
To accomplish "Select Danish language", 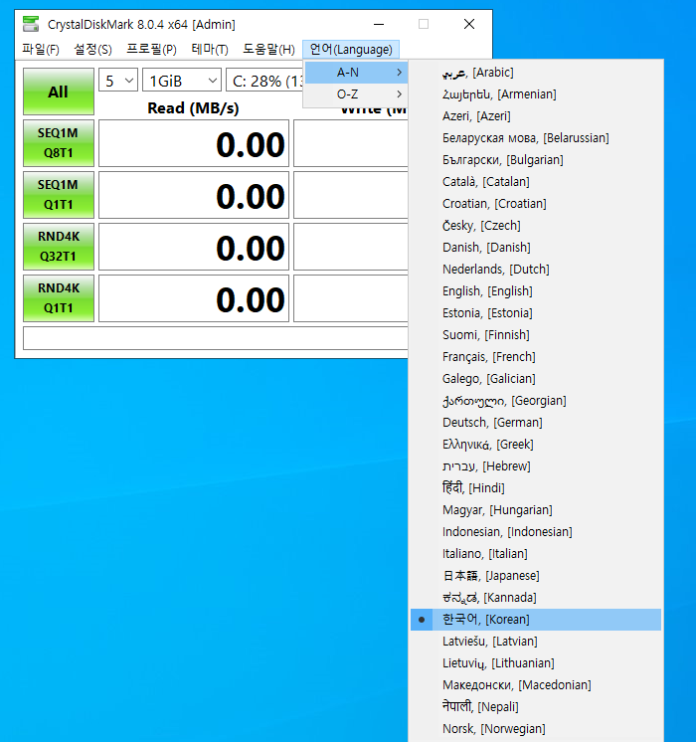I will [536, 247].
